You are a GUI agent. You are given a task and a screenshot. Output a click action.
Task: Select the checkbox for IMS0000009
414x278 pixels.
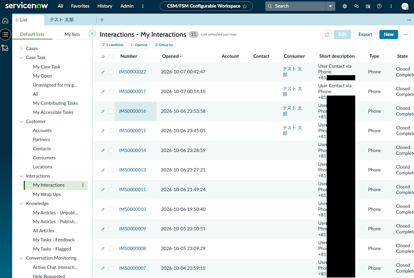(111, 229)
